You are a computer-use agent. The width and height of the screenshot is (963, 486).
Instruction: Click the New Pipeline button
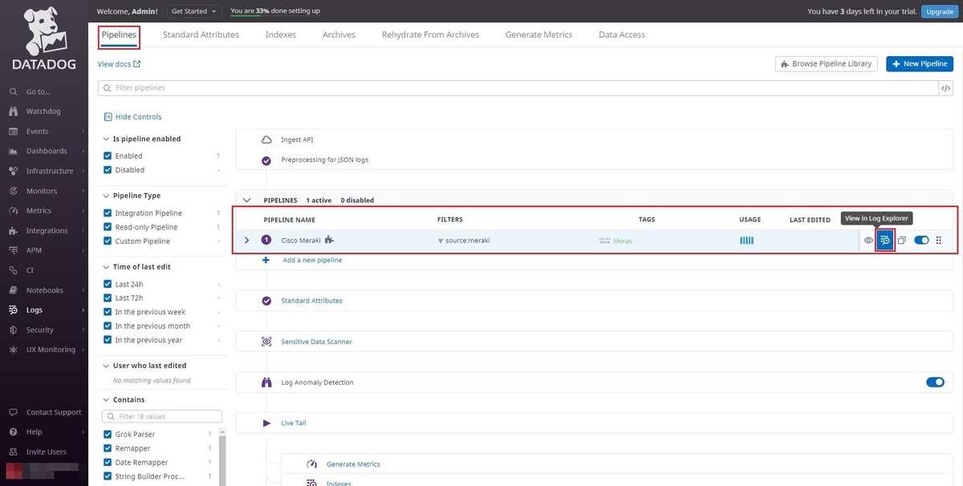919,63
